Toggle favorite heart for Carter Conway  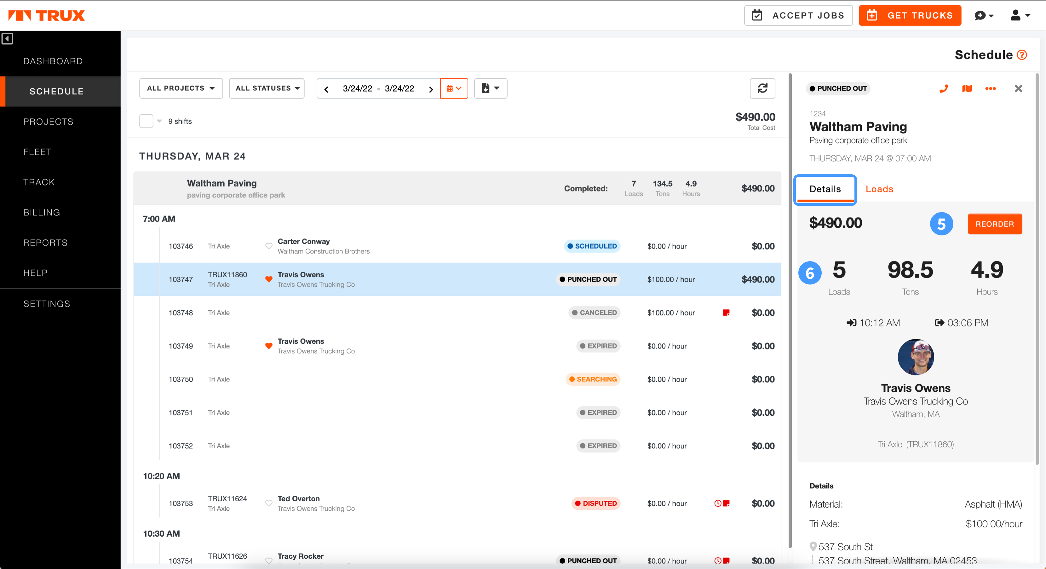click(268, 246)
